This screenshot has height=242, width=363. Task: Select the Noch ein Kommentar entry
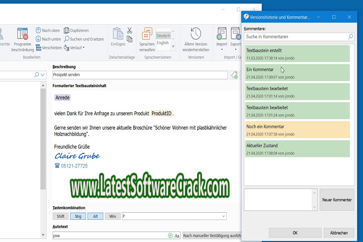tap(297, 130)
